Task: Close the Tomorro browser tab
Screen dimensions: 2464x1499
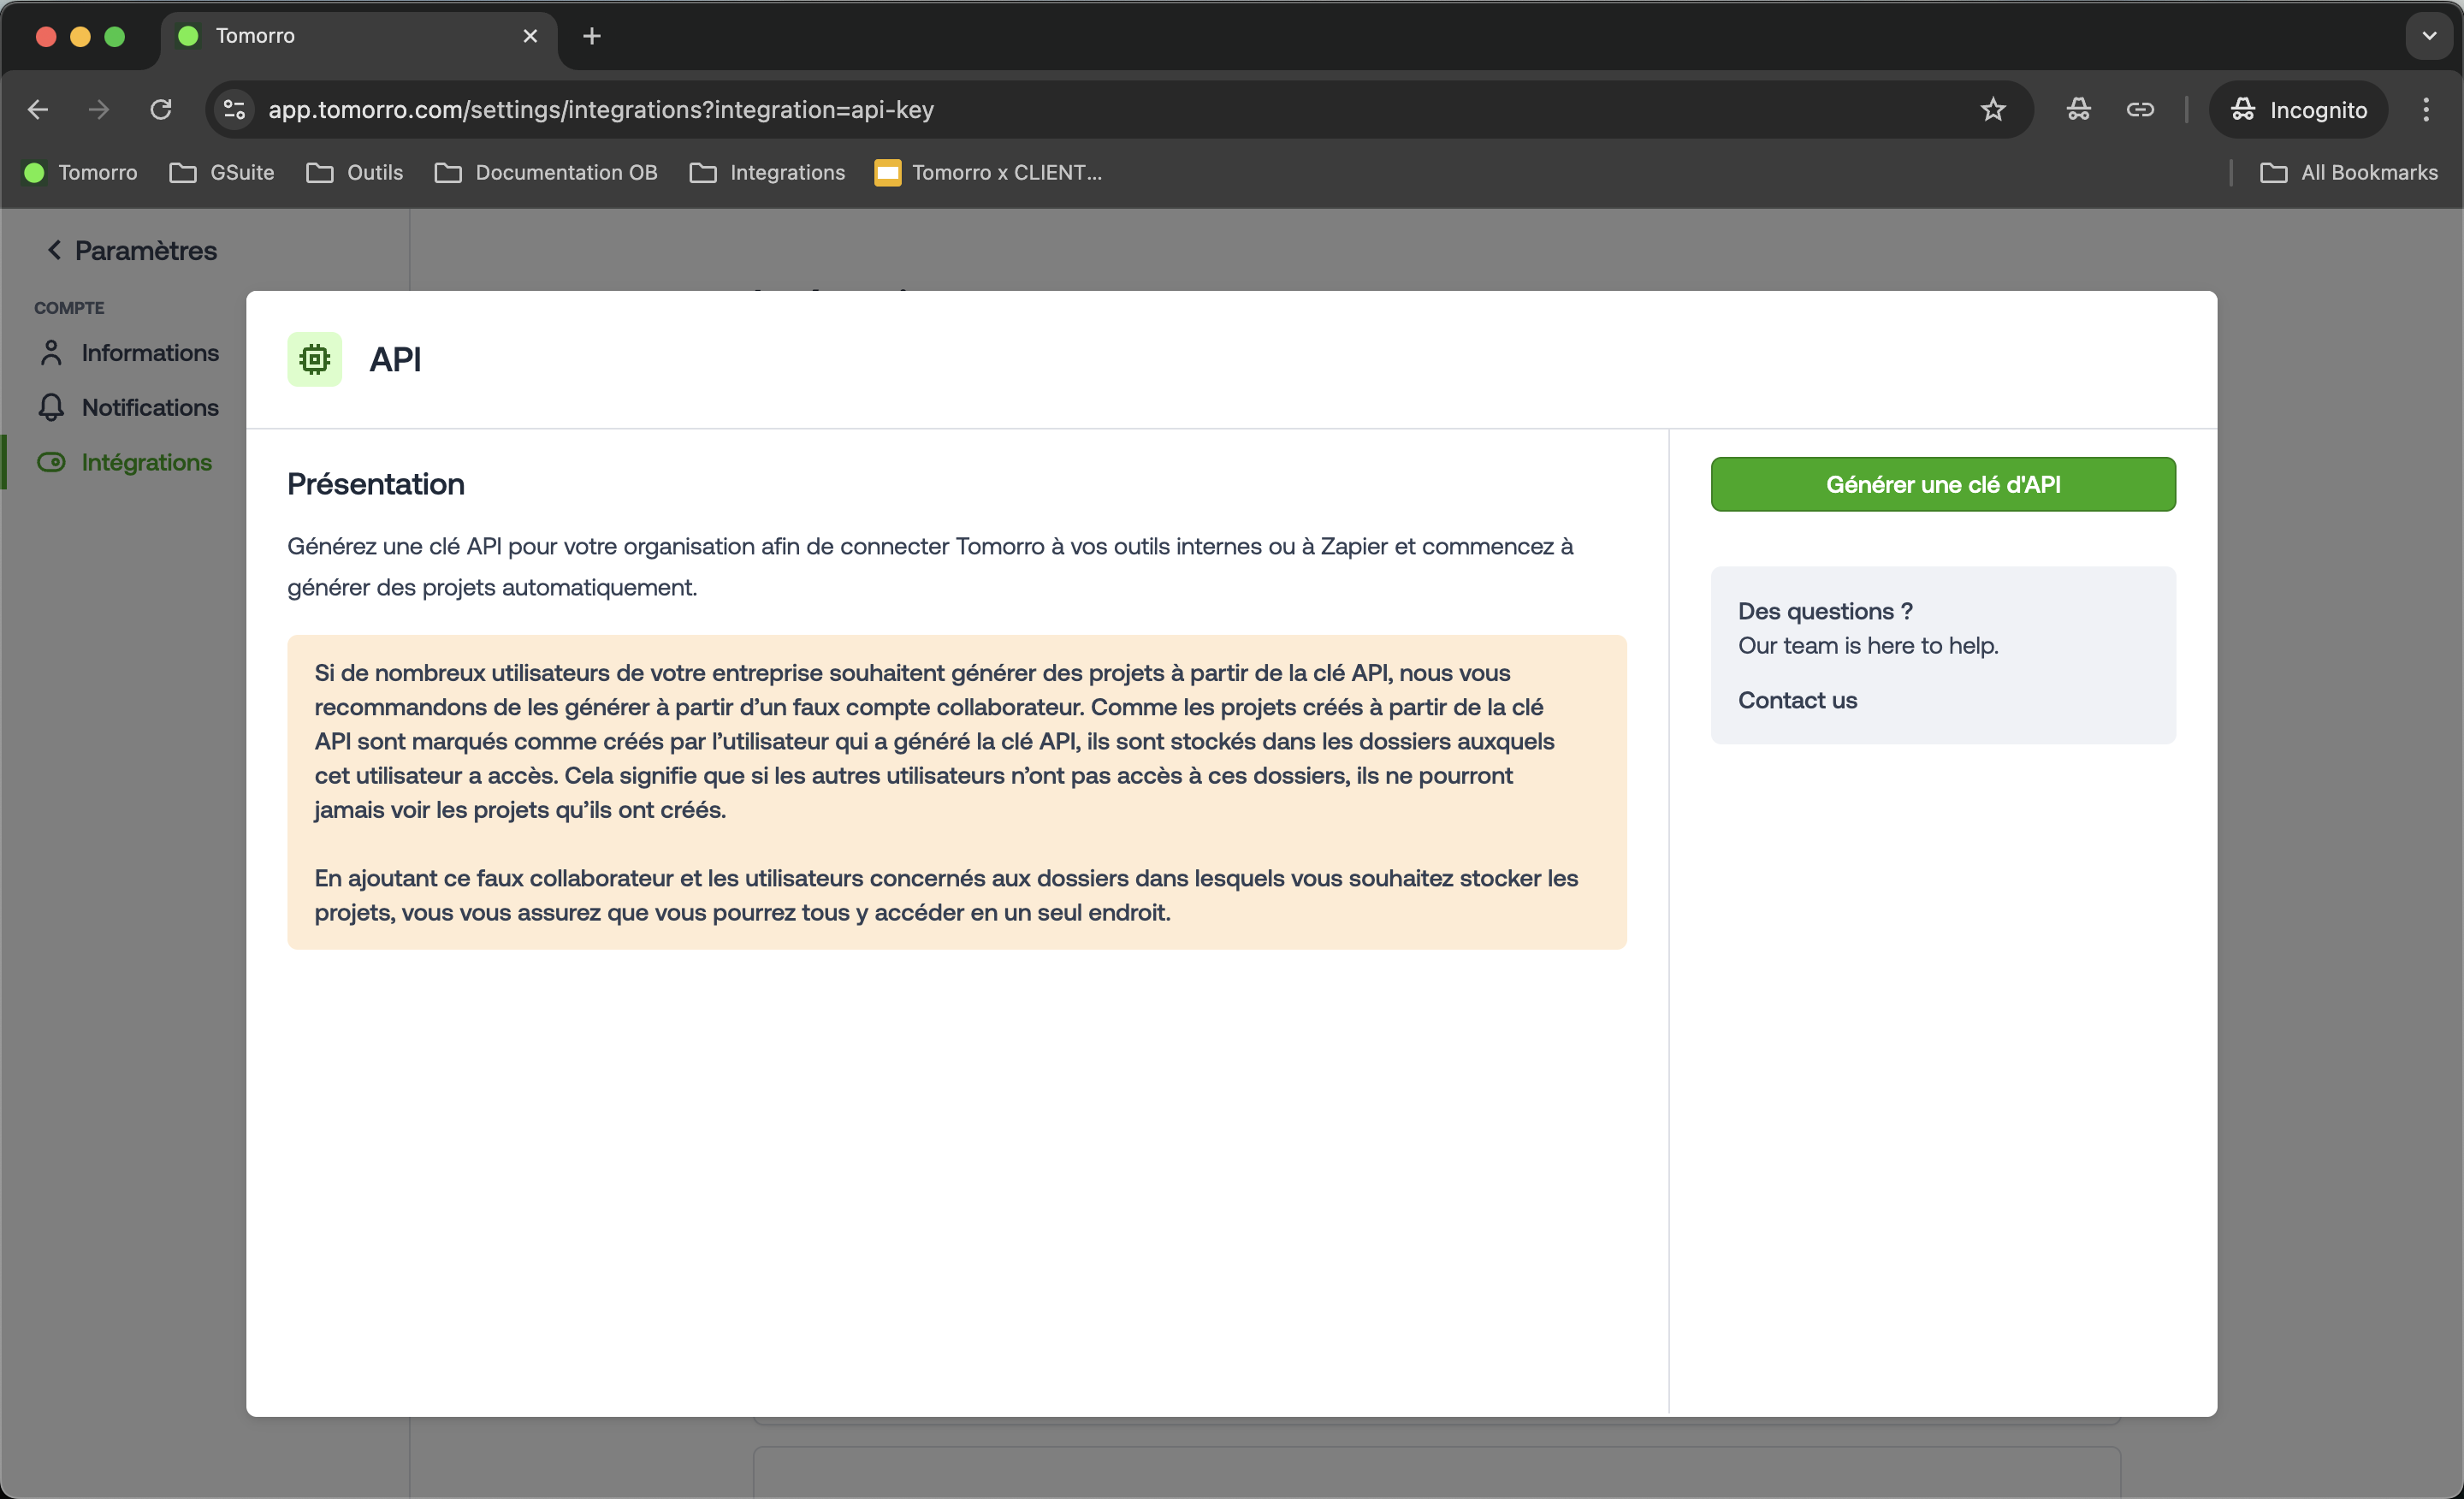Action: point(530,36)
